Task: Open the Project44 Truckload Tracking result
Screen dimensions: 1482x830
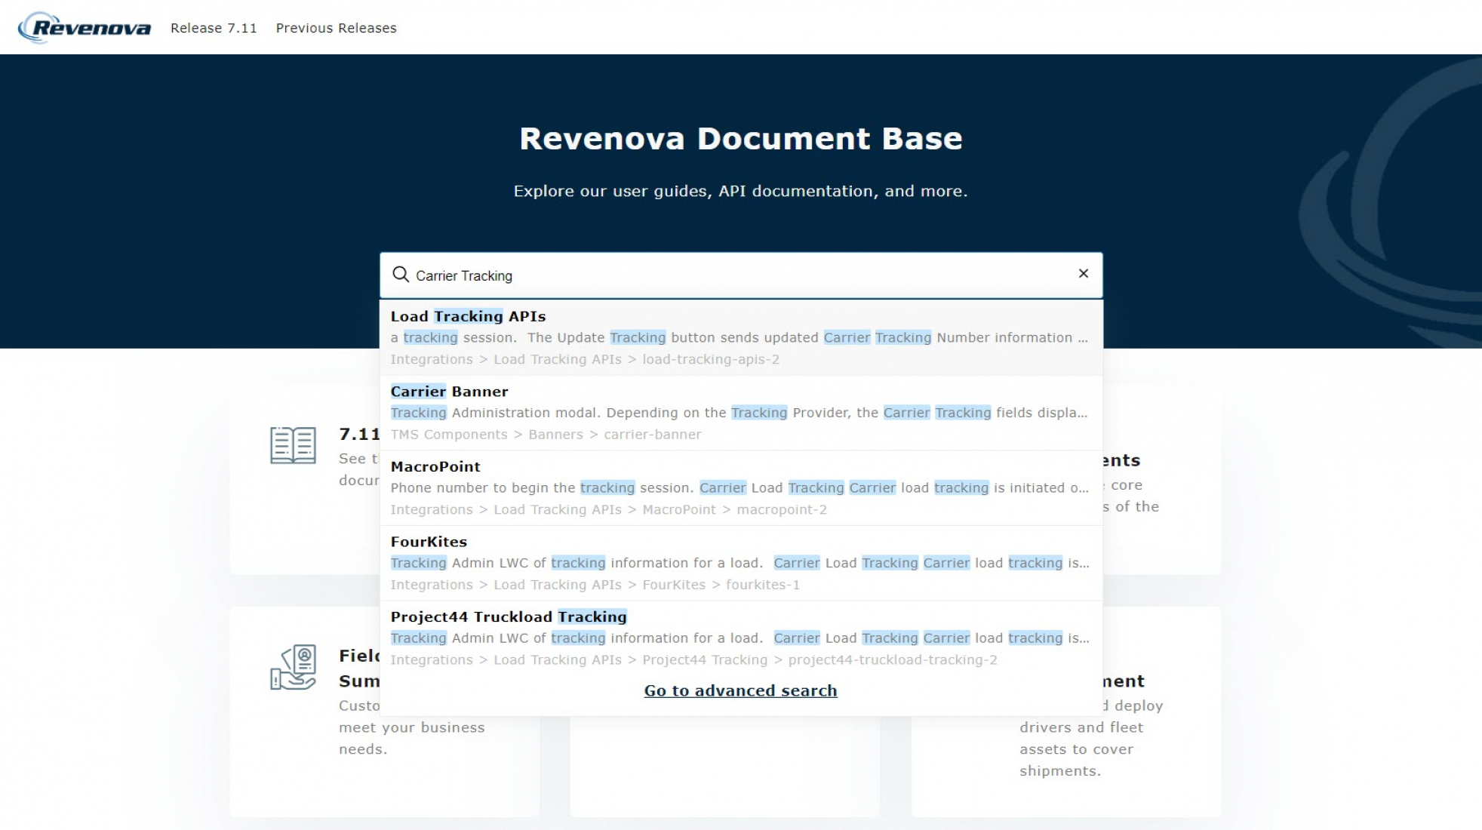Action: click(508, 616)
